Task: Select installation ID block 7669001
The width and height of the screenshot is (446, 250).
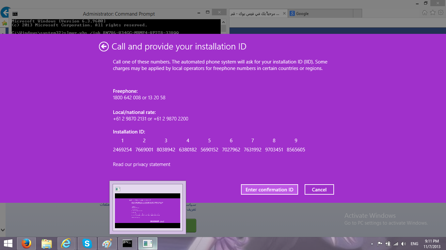Action: click(144, 150)
